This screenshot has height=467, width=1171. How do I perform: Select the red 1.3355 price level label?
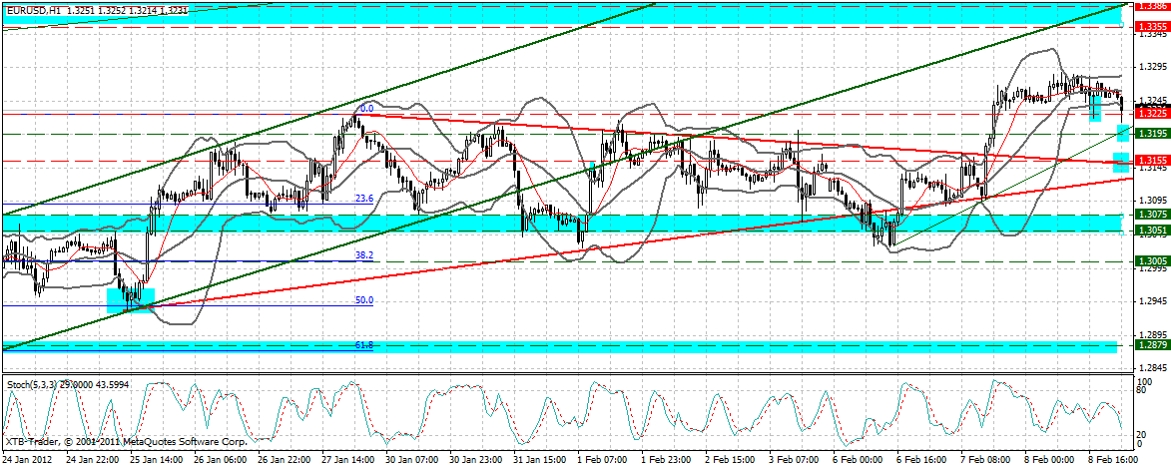coord(1152,26)
